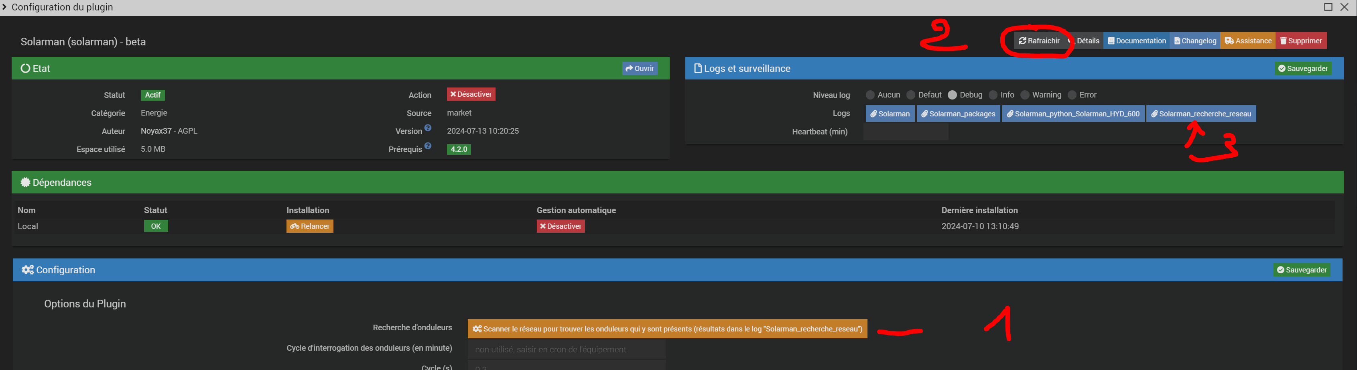
Task: Select the Info log level
Action: [x=993, y=95]
